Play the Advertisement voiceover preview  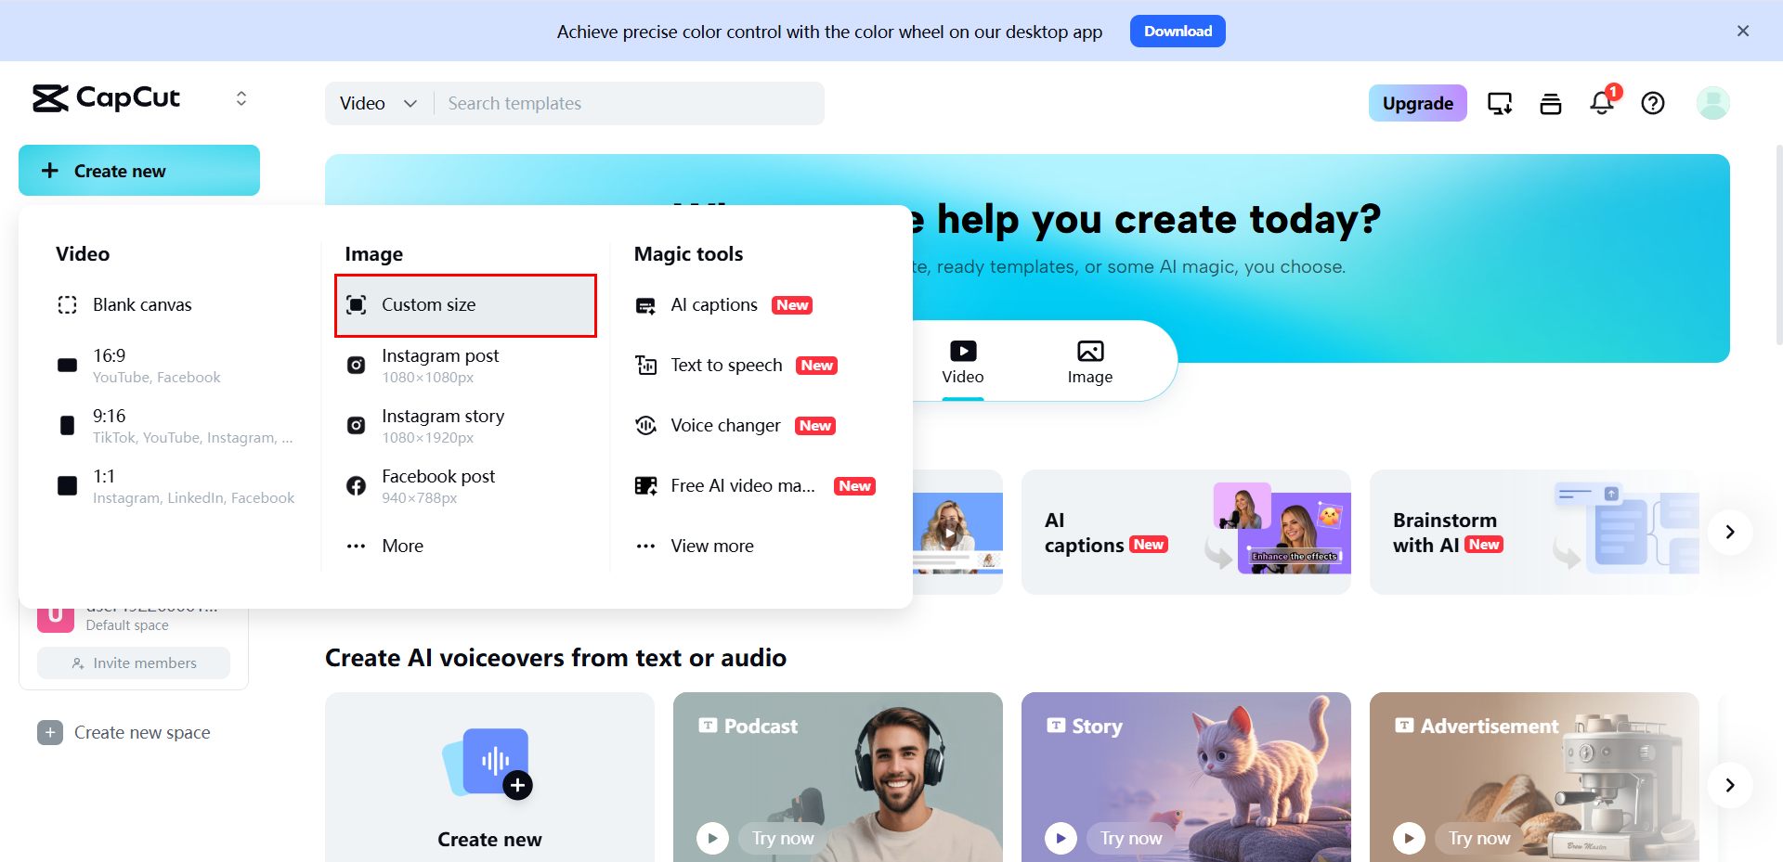(x=1409, y=839)
